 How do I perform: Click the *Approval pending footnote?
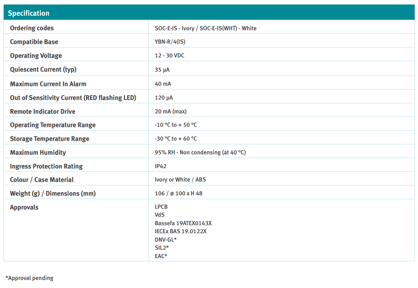30,278
